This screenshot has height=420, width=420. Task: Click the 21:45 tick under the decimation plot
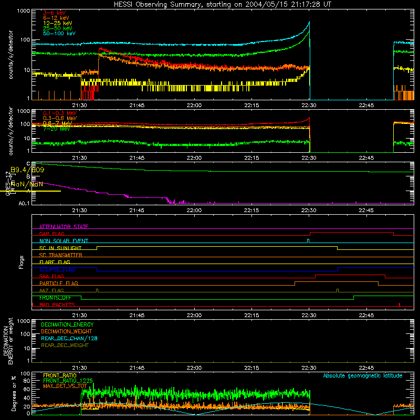[x=137, y=368]
